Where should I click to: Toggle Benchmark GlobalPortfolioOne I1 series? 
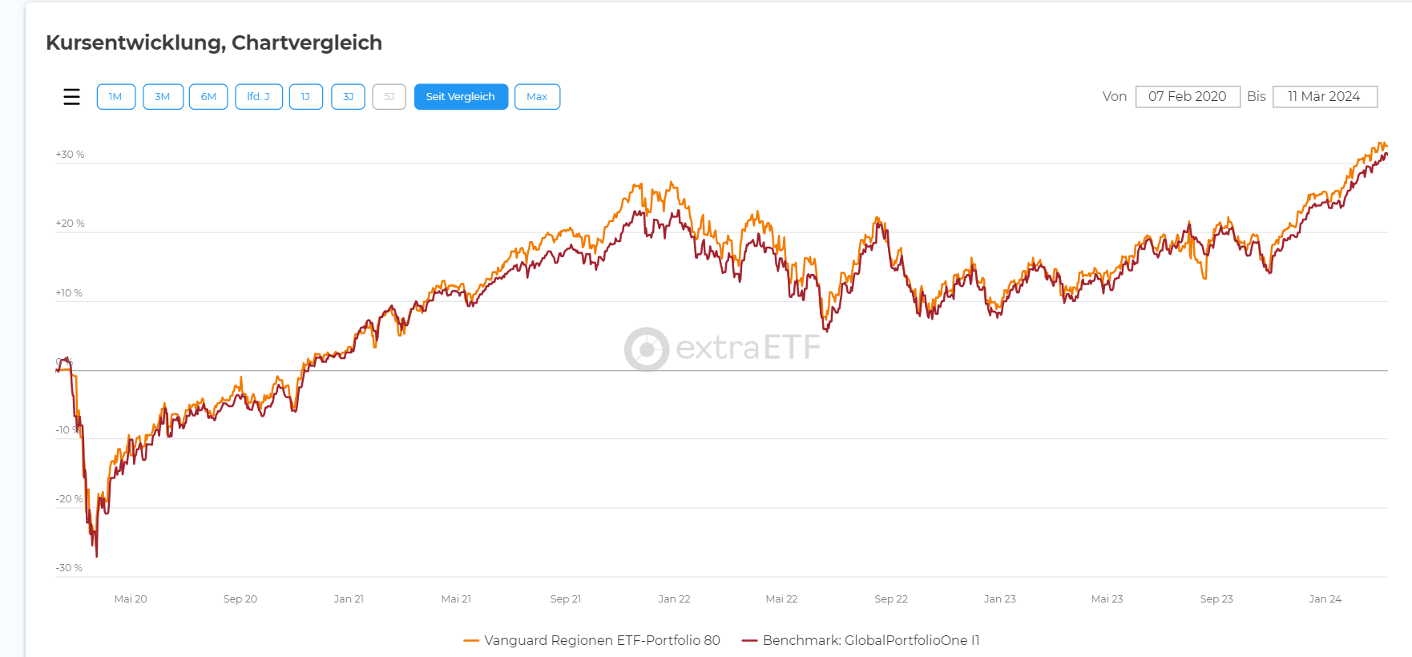[x=871, y=640]
